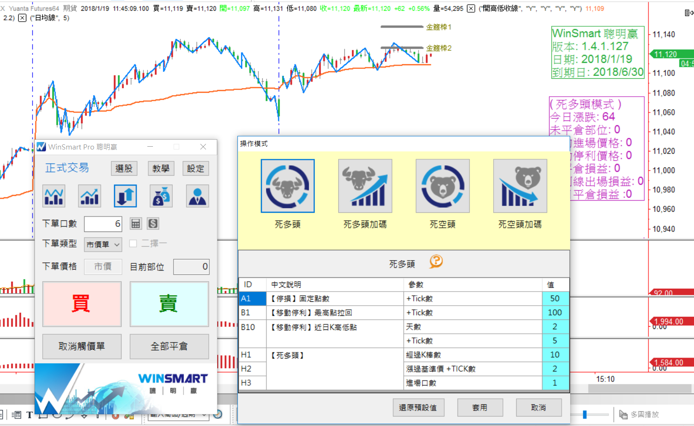The height and width of the screenshot is (426, 694).
Task: Expand the product/period dropdown arrow in bottom toolbar
Action: click(x=204, y=415)
